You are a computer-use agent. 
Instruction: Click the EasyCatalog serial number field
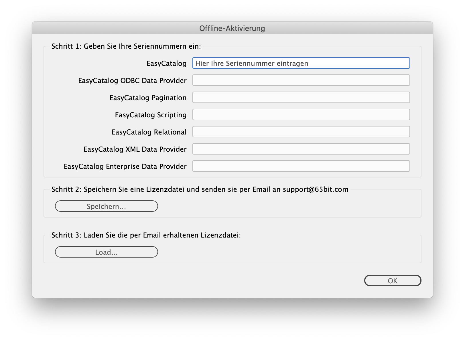pyautogui.click(x=301, y=63)
